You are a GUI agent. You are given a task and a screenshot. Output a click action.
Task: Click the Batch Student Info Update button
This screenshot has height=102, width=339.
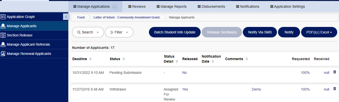click(175, 32)
